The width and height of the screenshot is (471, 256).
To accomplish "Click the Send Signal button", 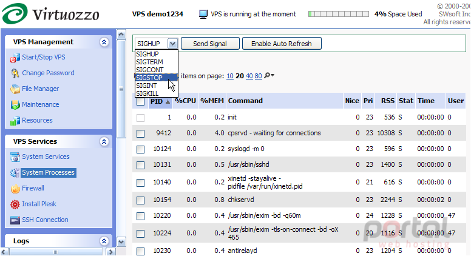I will [210, 44].
